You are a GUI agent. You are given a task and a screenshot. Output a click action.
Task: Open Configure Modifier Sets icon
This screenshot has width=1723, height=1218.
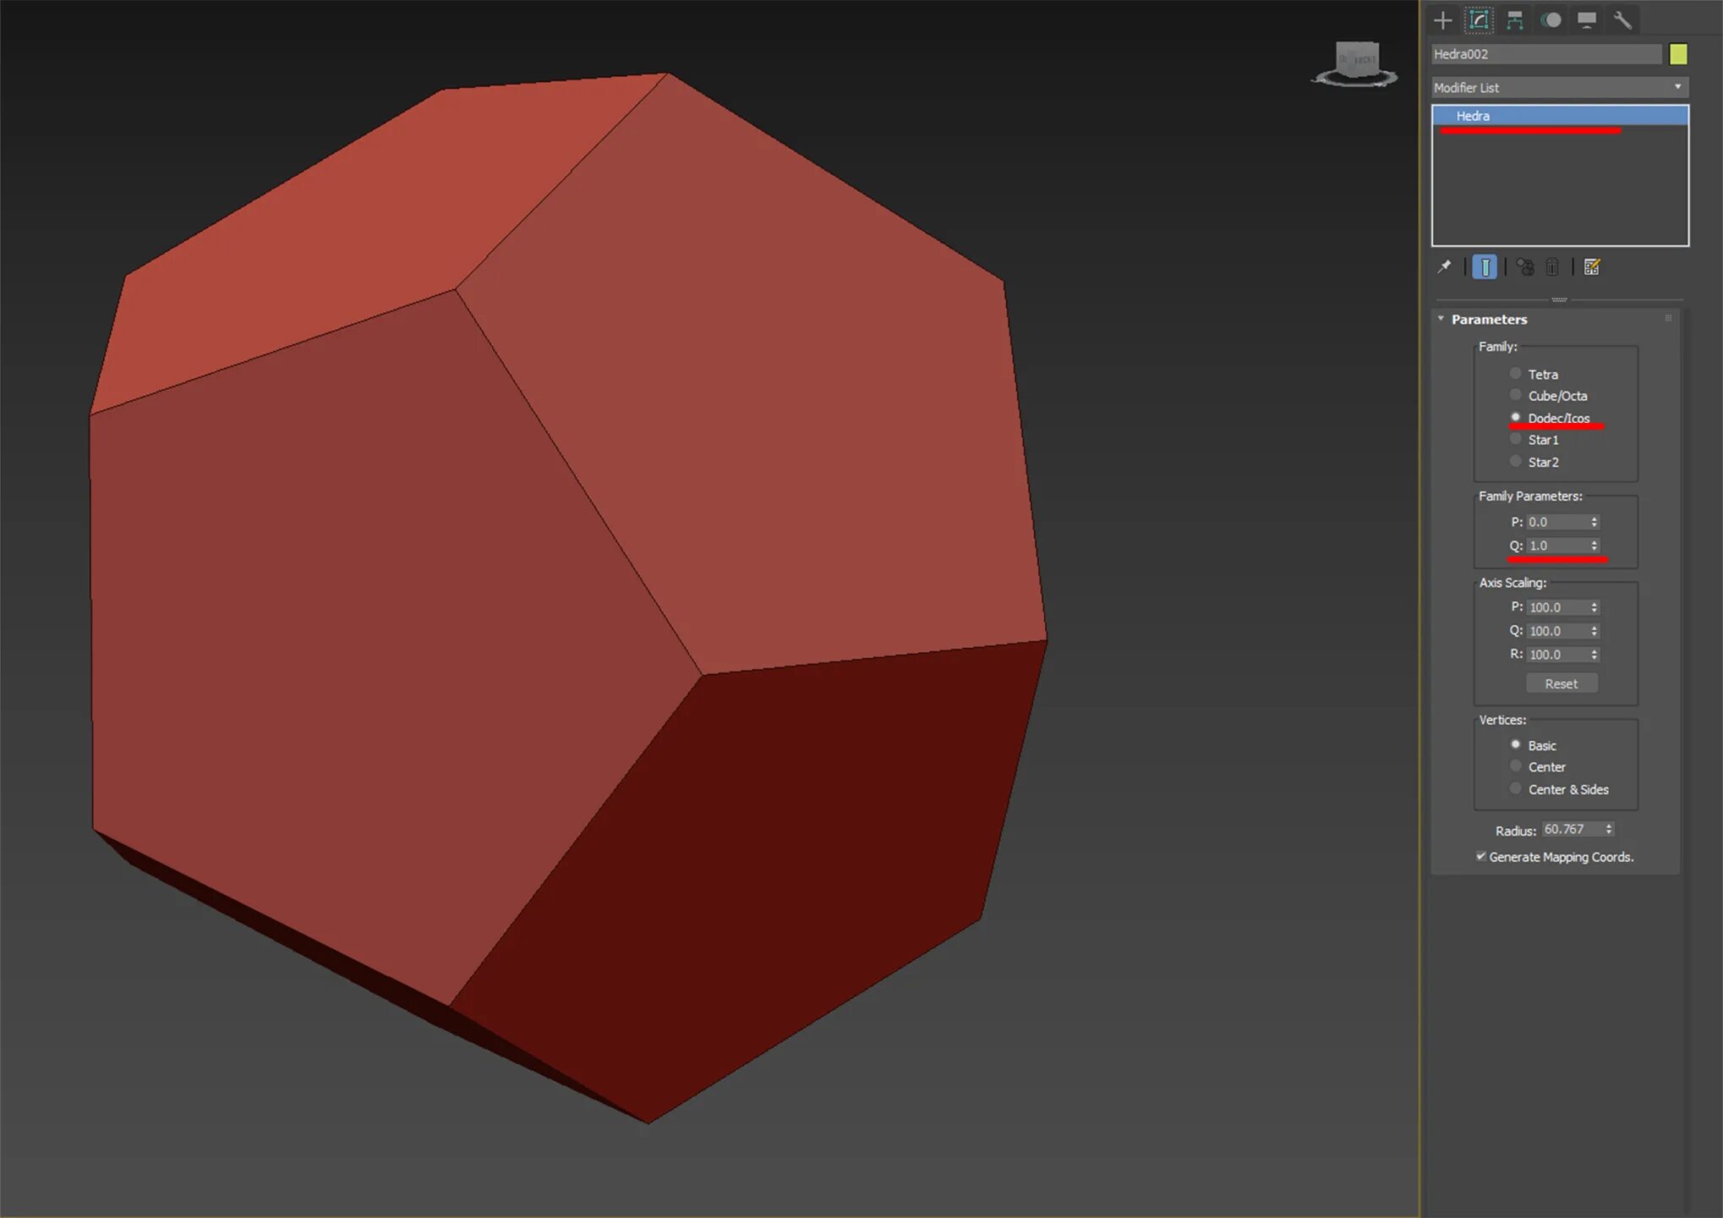(1591, 267)
